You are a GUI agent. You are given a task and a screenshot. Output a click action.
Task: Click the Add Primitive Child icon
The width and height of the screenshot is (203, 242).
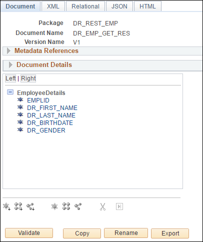pos(6,206)
